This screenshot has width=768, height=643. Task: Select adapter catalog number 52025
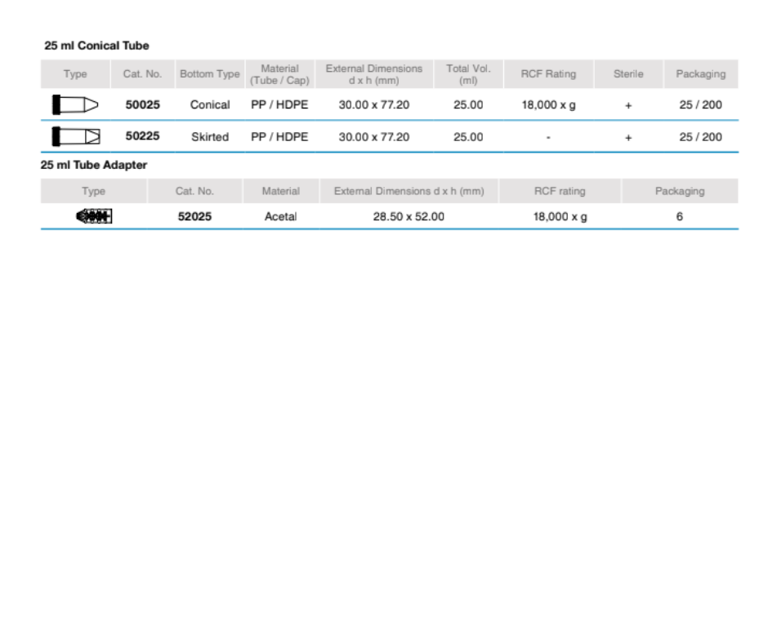click(x=194, y=216)
